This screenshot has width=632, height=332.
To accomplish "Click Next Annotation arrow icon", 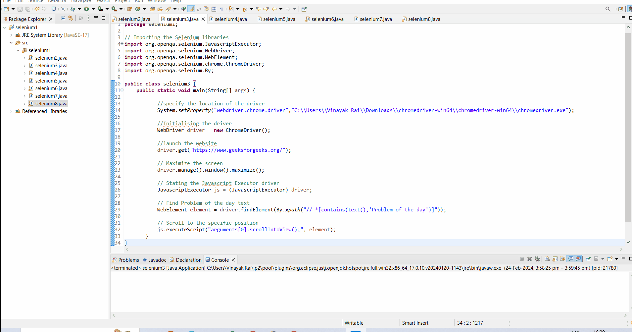I will (x=230, y=9).
